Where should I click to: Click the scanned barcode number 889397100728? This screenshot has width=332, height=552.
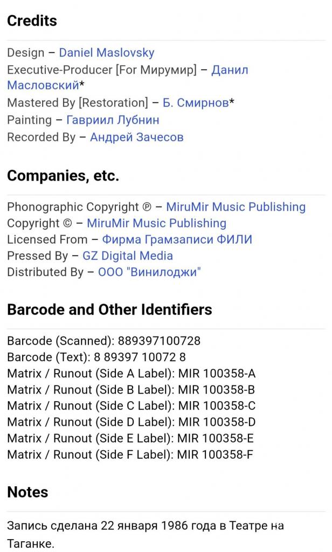tap(159, 341)
